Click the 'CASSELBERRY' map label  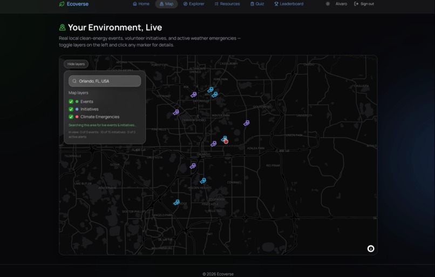coord(229,64)
